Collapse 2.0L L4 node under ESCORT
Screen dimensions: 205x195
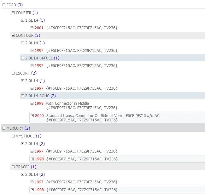[x=22, y=81]
